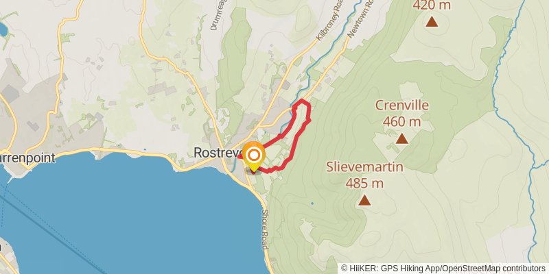Click the Shore Road label

pos(266,229)
